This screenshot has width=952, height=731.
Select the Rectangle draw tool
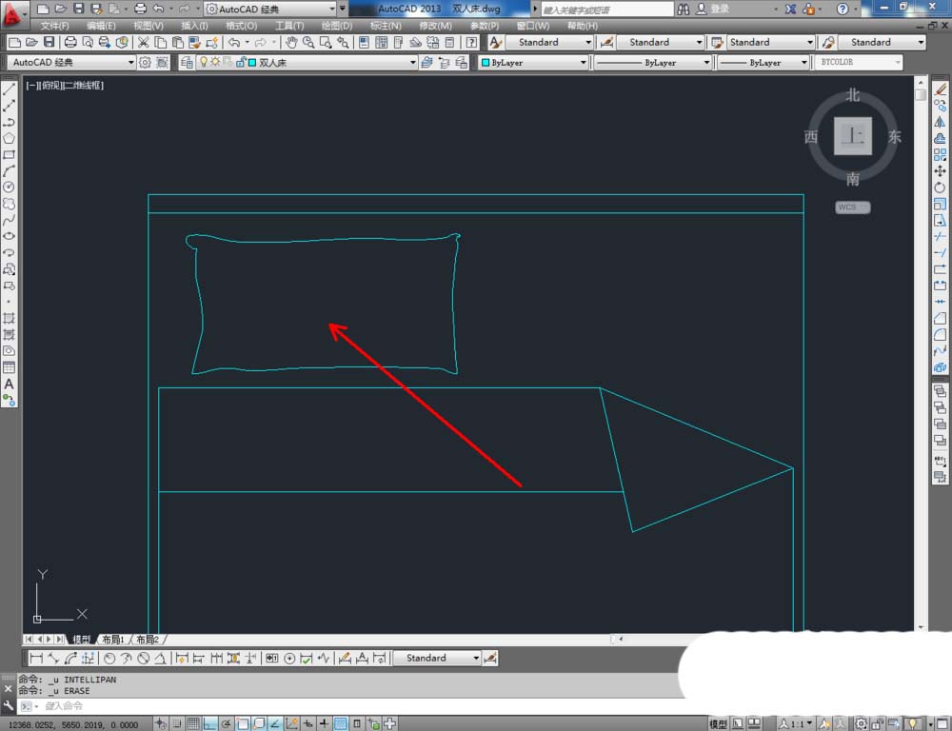pos(10,155)
